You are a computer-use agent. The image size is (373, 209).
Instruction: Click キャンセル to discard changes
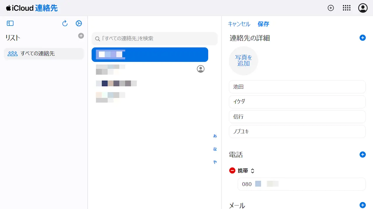point(239,24)
